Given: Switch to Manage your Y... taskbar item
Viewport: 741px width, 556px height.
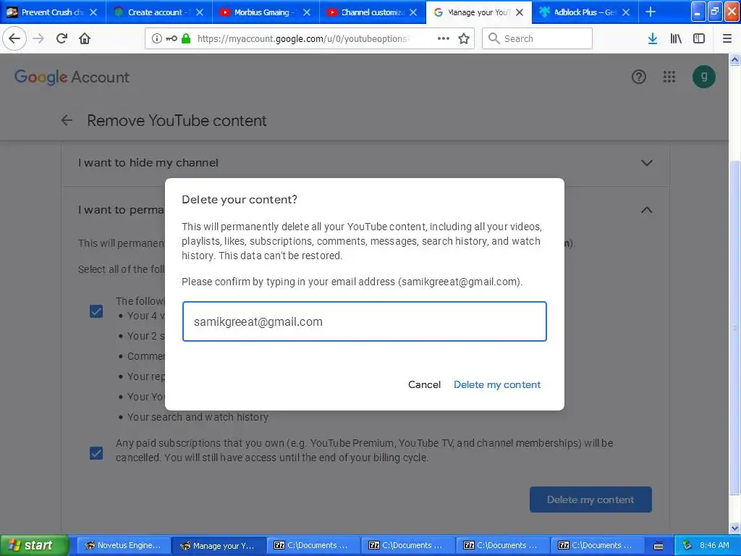Looking at the screenshot, I should click(218, 545).
